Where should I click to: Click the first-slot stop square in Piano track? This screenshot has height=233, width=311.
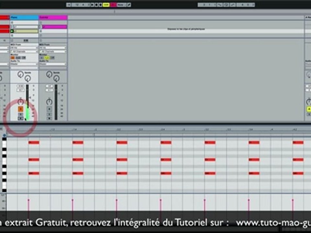[12, 23]
